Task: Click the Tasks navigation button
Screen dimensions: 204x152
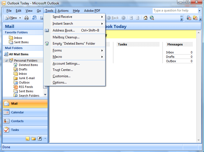Action: [25, 130]
